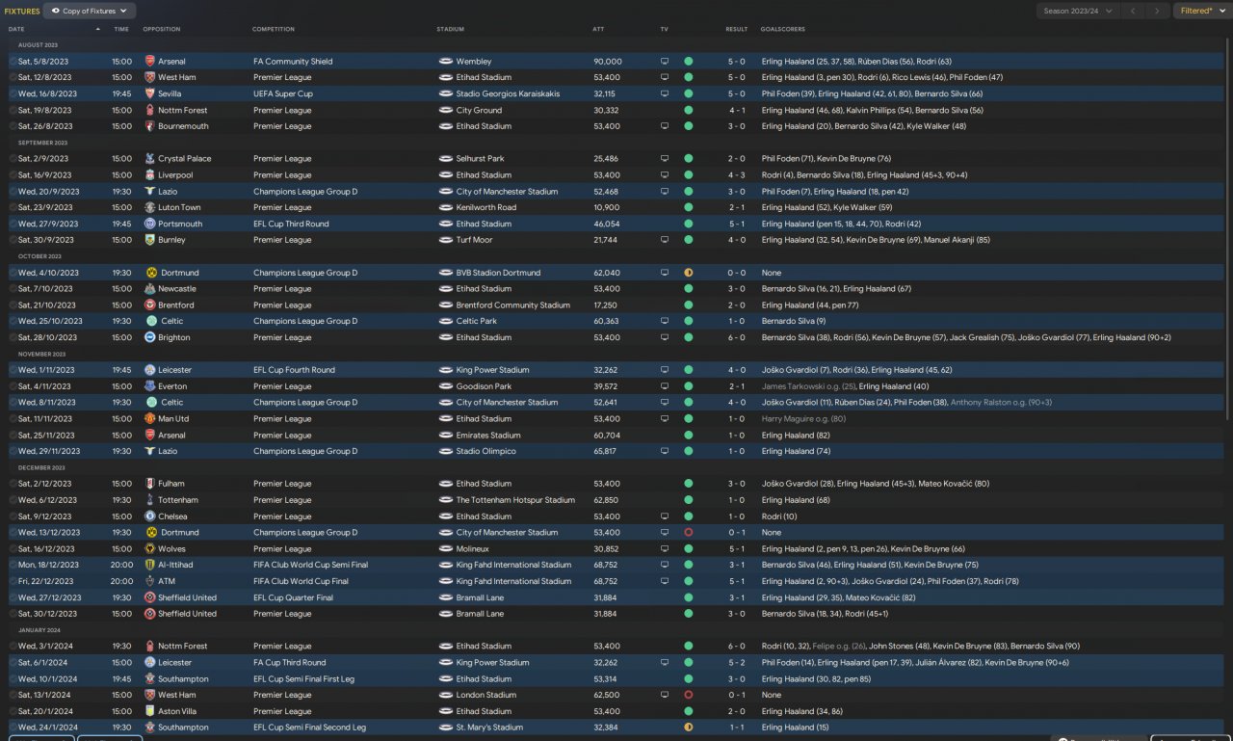Click the Harry Maguire o.g. (80) goalscorer text
The height and width of the screenshot is (741, 1233).
click(803, 419)
